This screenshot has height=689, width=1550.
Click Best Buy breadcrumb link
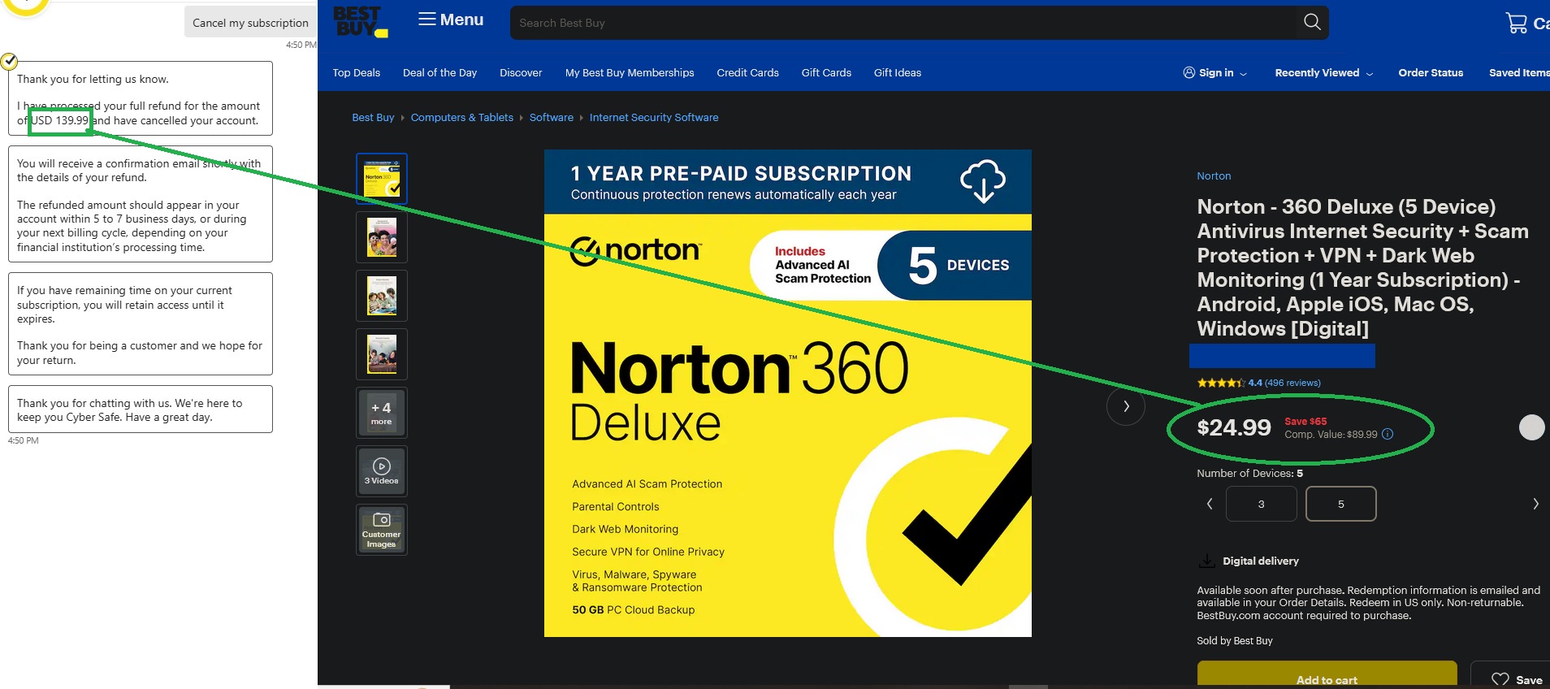(x=373, y=117)
